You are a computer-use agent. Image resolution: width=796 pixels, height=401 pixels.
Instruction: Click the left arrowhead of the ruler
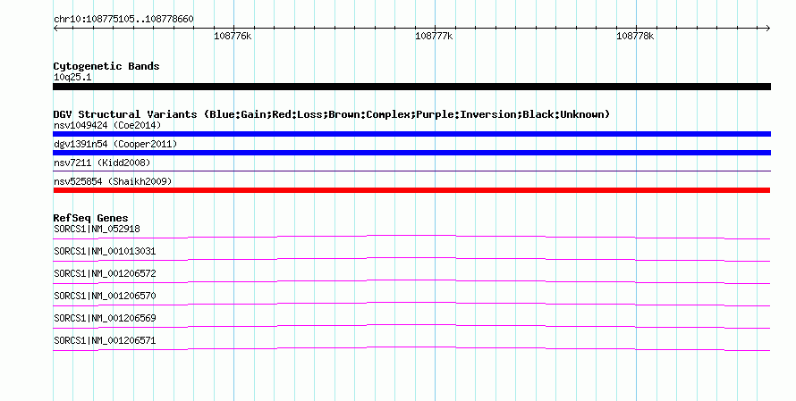click(55, 29)
